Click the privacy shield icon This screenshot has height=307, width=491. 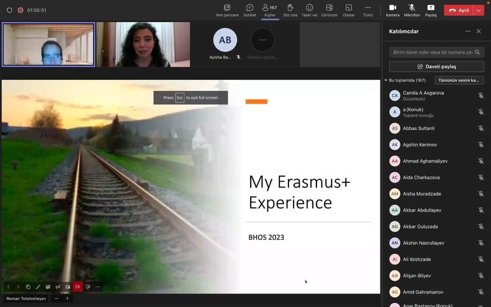coord(10,10)
